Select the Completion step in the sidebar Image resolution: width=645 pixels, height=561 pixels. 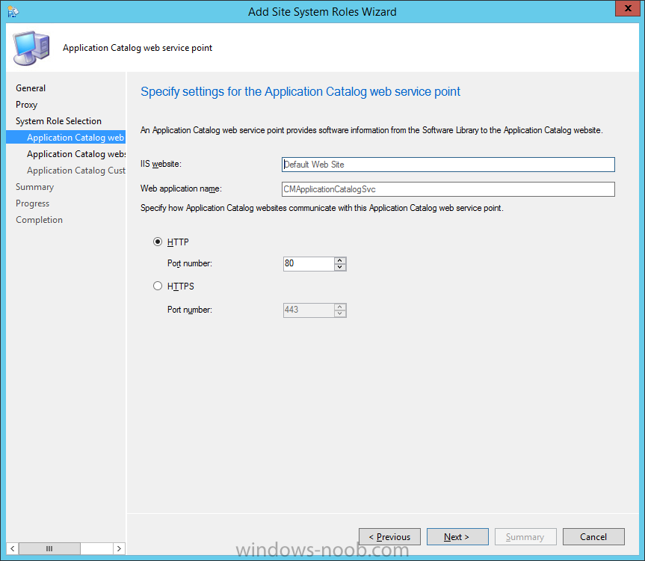39,220
